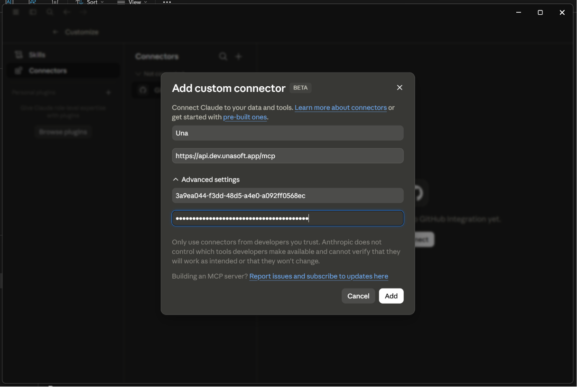This screenshot has height=387, width=577.
Task: Click the OAuth client ID field
Action: coord(288,196)
